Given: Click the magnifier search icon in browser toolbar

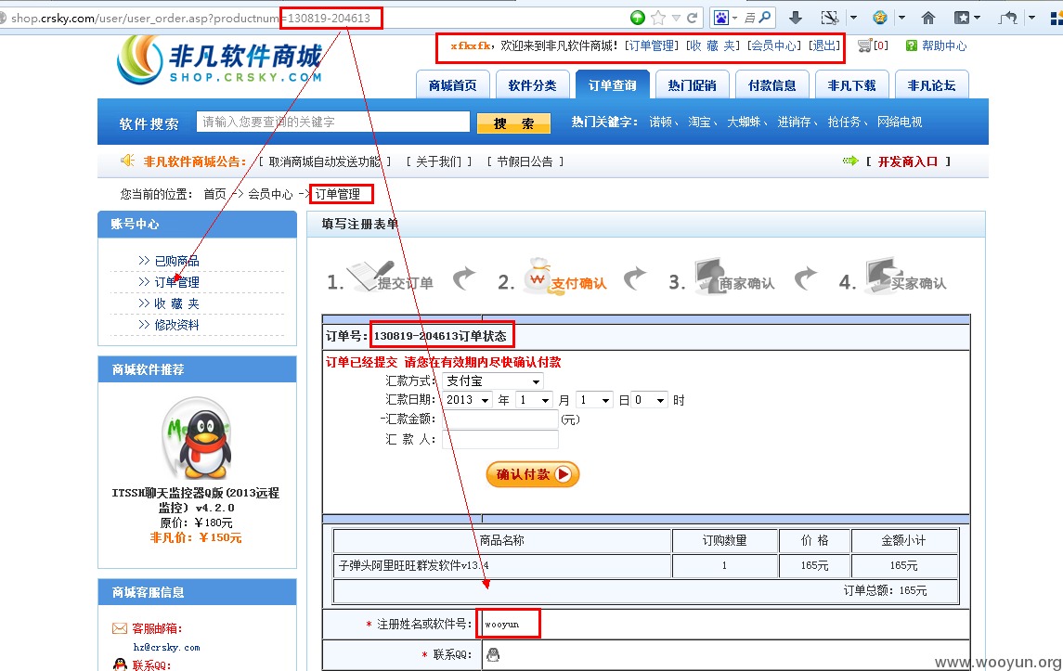Looking at the screenshot, I should point(765,18).
